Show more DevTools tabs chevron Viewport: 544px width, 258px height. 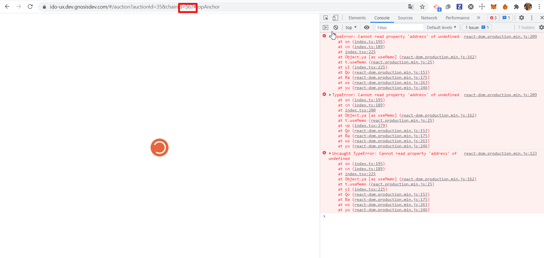pyautogui.click(x=478, y=18)
